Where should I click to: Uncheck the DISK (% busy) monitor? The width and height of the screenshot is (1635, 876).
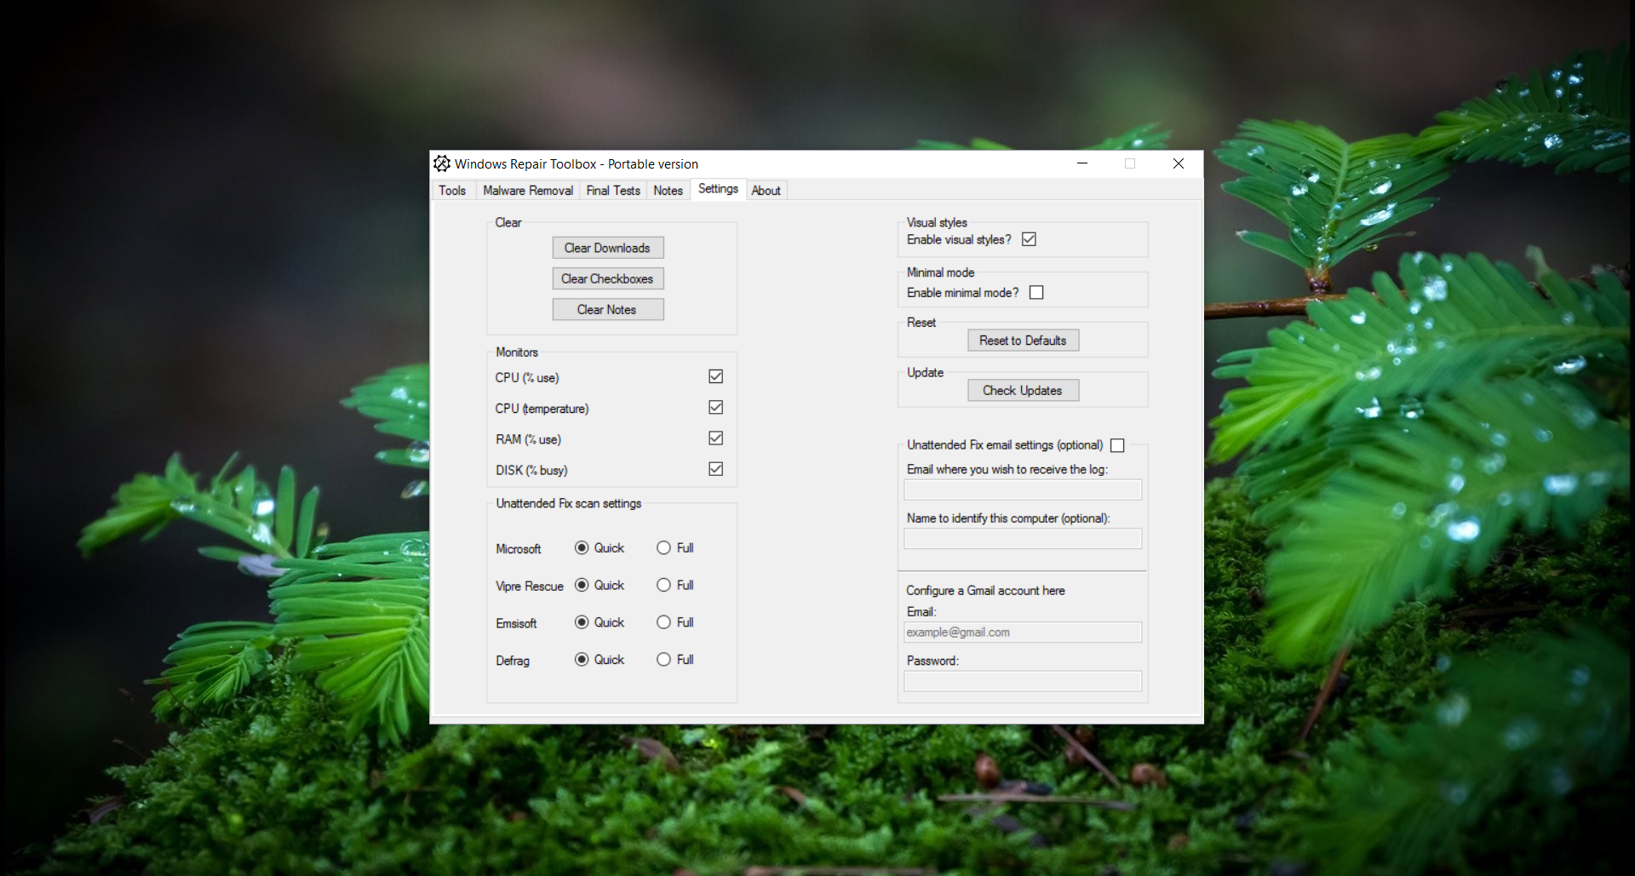pos(716,469)
